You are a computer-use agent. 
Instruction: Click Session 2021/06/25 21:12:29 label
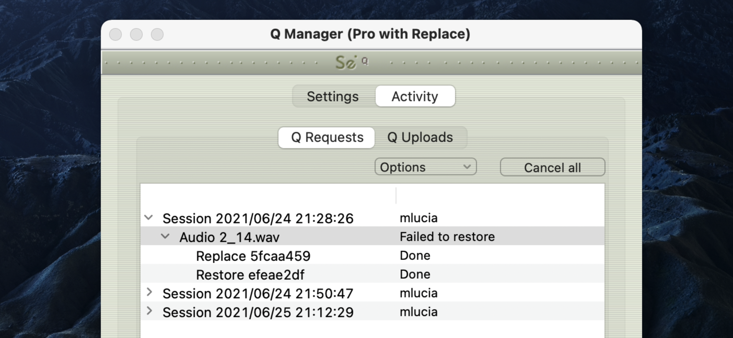coord(258,312)
